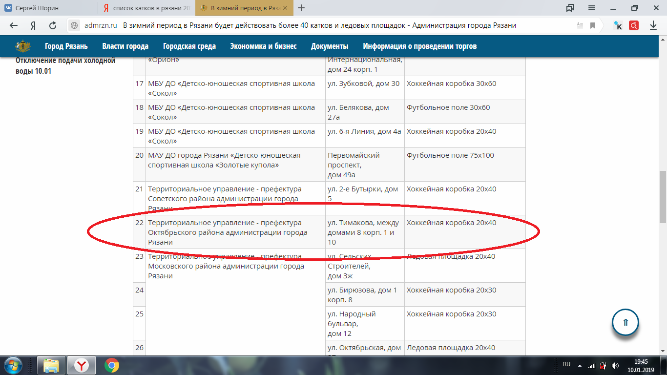The image size is (667, 375).
Task: Click the Ryazan city coat of arms logo
Action: (x=23, y=46)
